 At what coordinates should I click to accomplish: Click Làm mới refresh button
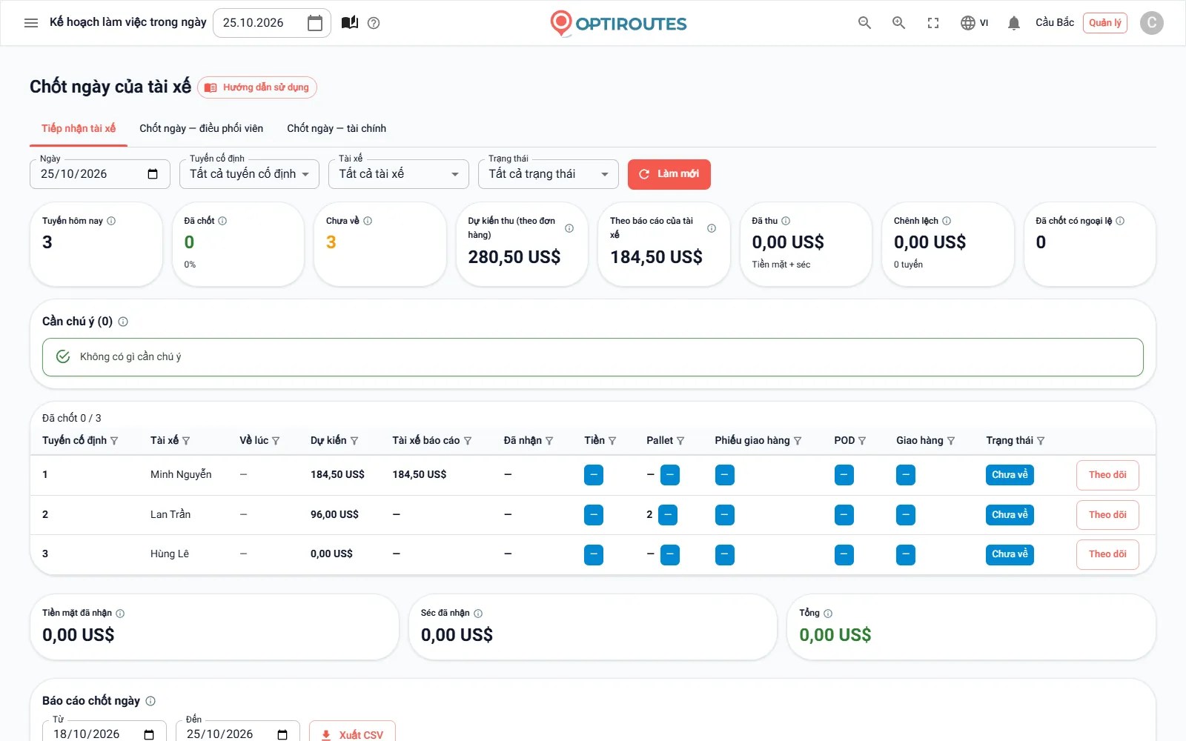[x=669, y=174]
